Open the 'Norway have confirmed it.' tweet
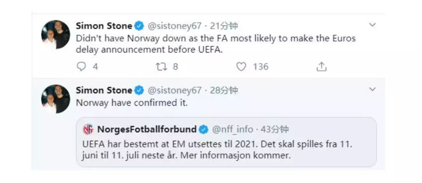This screenshot has height=183, width=422. click(x=132, y=103)
